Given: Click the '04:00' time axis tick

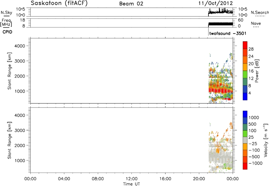Looking at the screenshot, I should (x=64, y=179).
